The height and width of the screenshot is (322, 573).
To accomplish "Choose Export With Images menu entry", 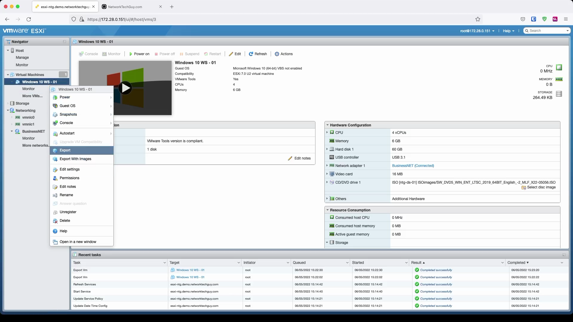I will click(x=81, y=159).
